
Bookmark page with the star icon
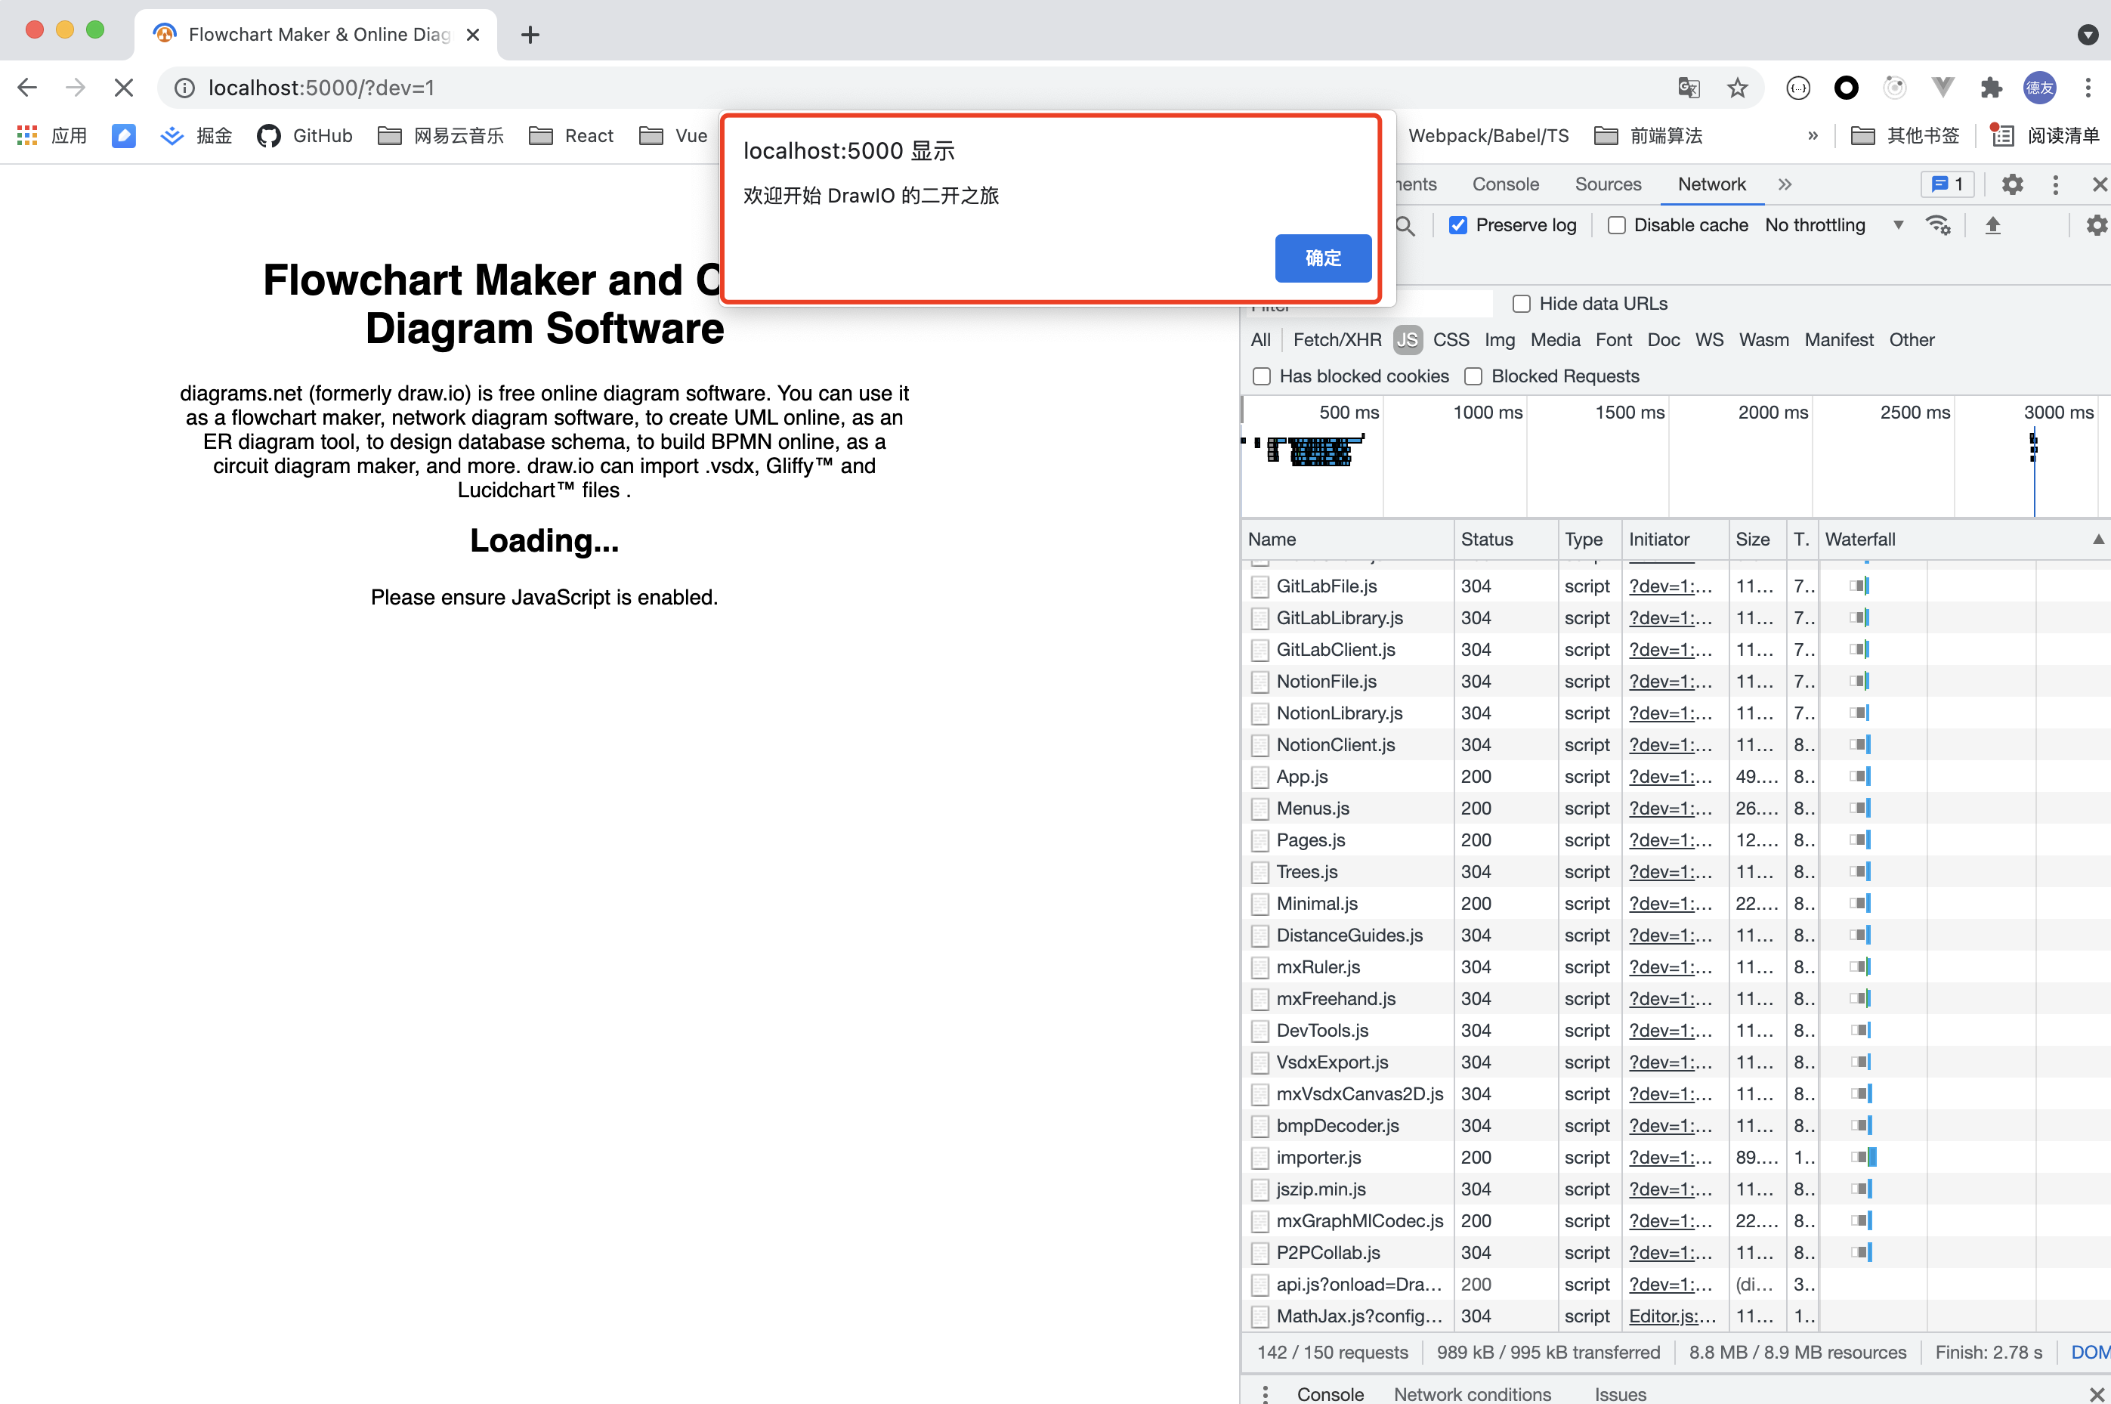tap(1737, 88)
